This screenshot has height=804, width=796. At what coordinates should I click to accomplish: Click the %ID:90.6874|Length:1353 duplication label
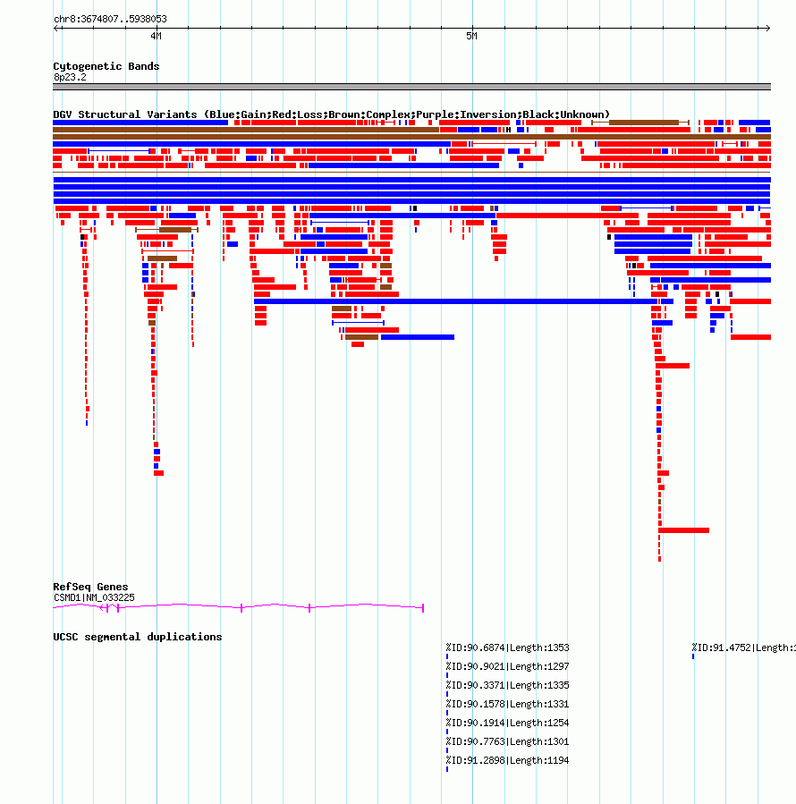(507, 648)
